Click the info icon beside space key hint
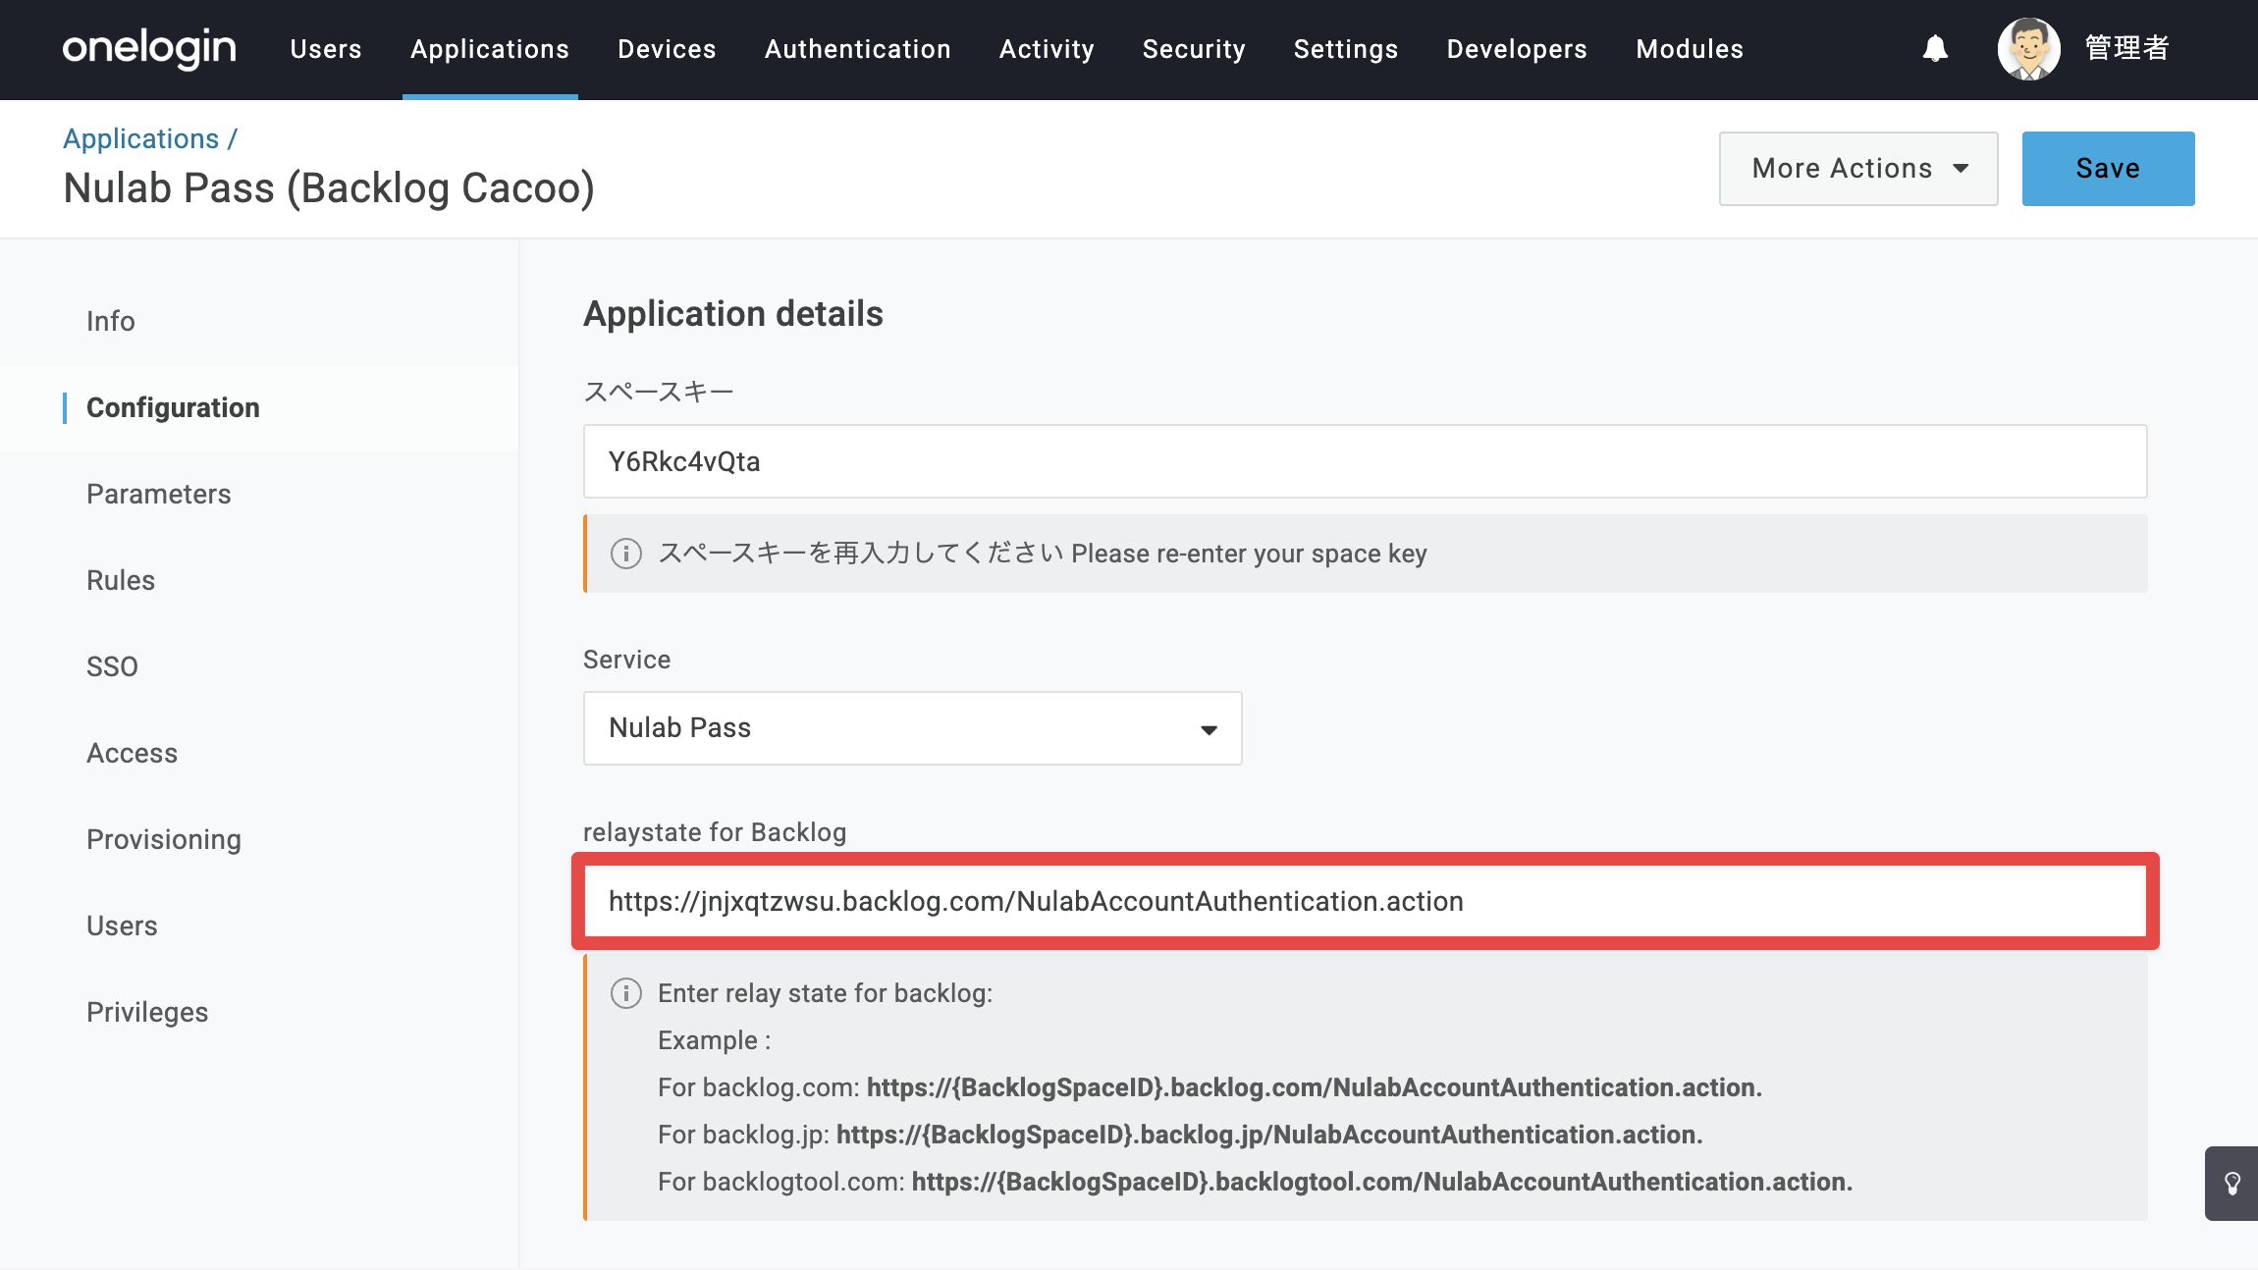This screenshot has width=2258, height=1270. 626,554
